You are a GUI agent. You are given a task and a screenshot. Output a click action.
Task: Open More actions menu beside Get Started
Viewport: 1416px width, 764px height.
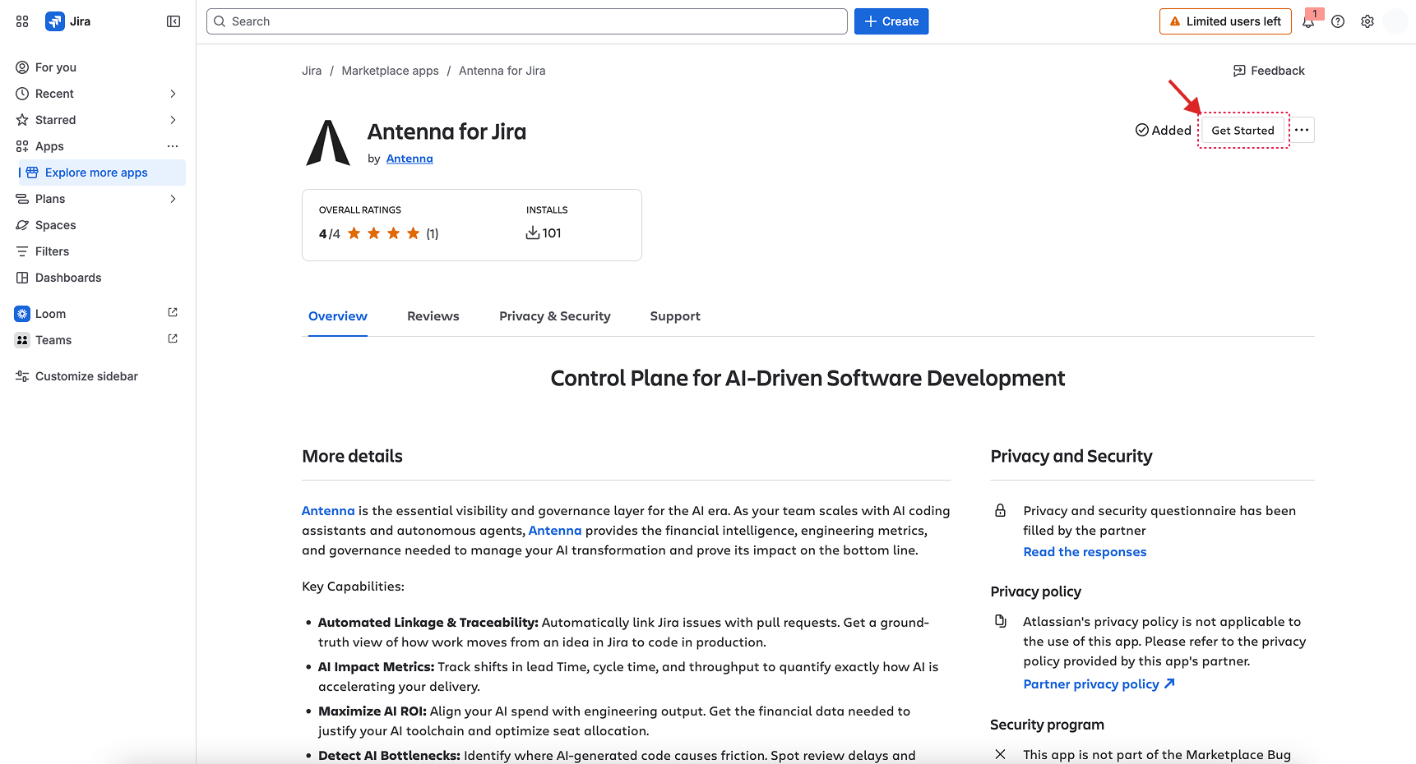[x=1302, y=130]
